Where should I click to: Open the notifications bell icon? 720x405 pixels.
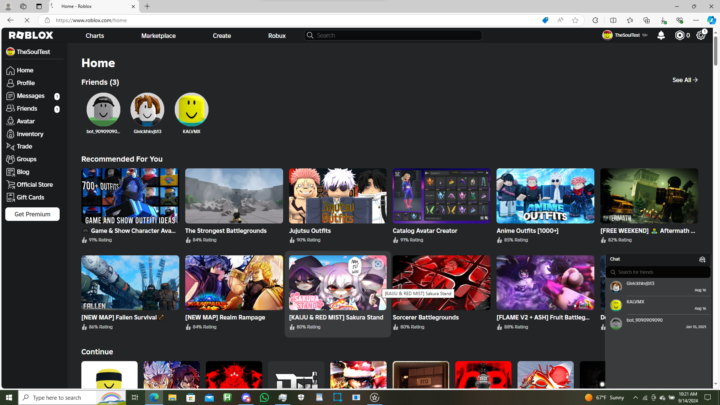pos(661,35)
